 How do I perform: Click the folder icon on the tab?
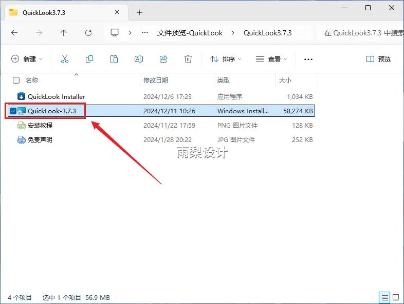[x=13, y=12]
